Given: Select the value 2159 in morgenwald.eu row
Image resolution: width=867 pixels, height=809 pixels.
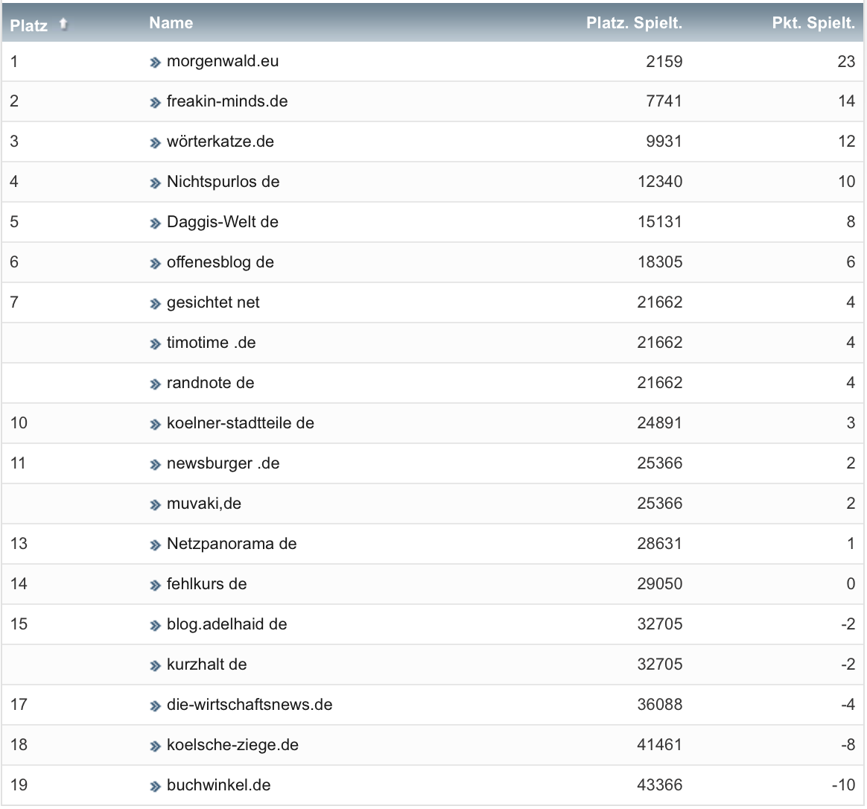Looking at the screenshot, I should pos(664,61).
